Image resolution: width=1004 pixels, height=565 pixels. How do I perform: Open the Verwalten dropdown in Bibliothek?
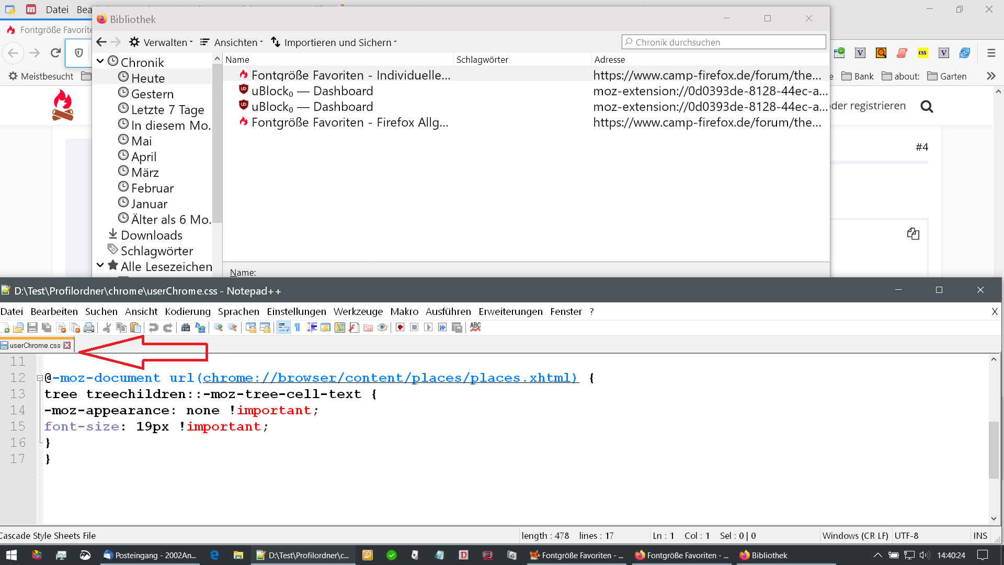point(161,42)
